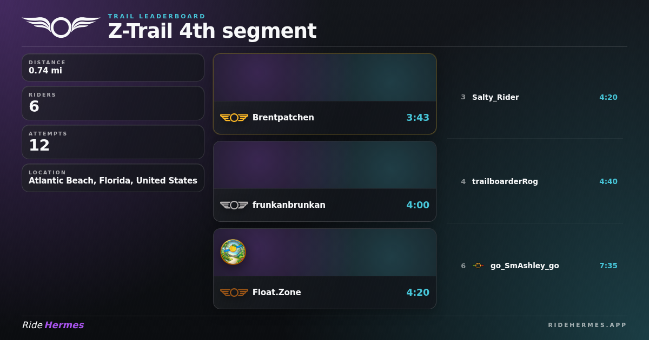Viewport: 649px width, 340px height.
Task: Click the gold wings badge beside Brentpatchen
Action: click(234, 118)
